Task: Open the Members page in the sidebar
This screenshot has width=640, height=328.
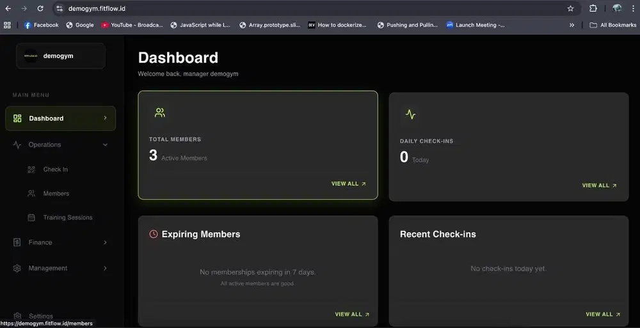Action: pyautogui.click(x=56, y=193)
